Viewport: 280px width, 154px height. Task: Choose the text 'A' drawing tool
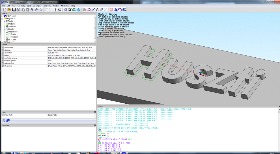[97, 10]
